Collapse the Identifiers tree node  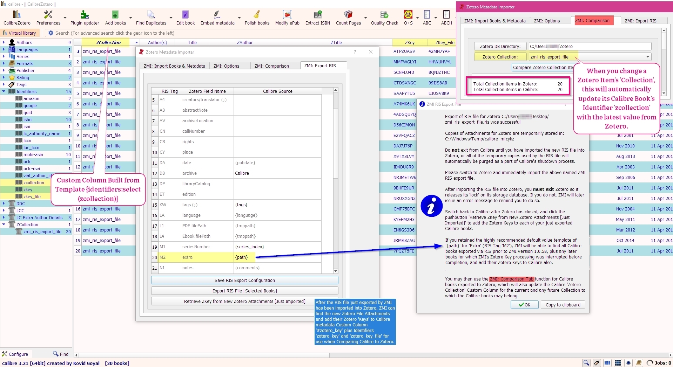[x=4, y=91]
